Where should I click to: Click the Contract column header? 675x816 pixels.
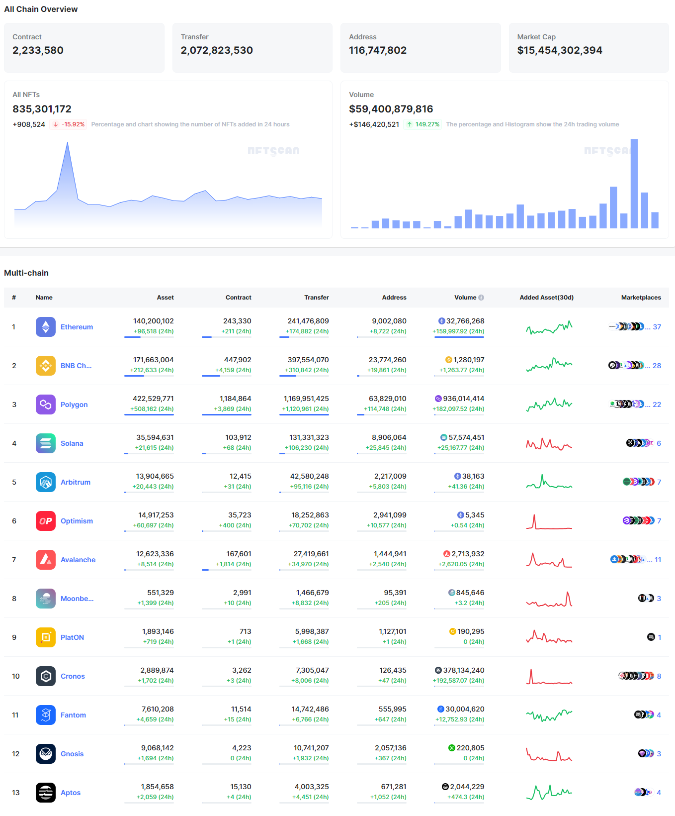(x=239, y=298)
